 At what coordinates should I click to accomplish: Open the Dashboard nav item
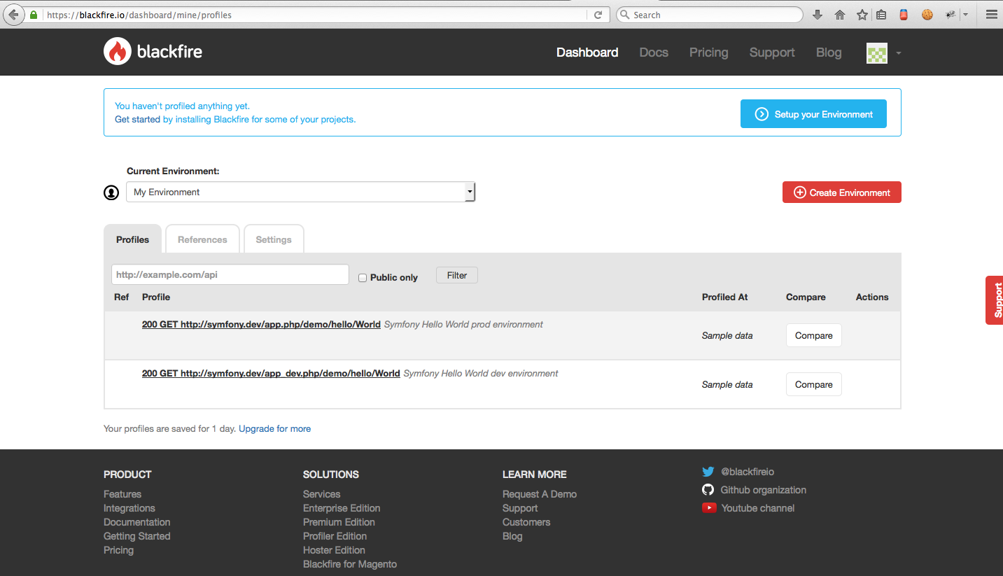[x=587, y=52]
